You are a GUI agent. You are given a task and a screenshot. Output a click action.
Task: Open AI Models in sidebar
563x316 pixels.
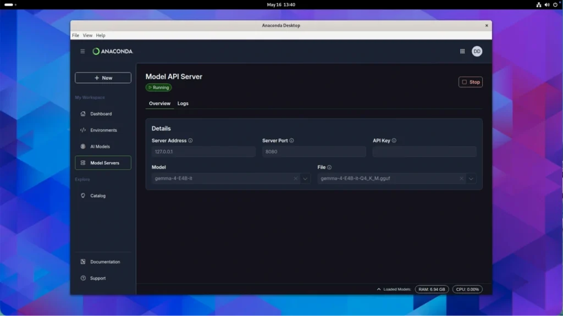[x=103, y=147]
